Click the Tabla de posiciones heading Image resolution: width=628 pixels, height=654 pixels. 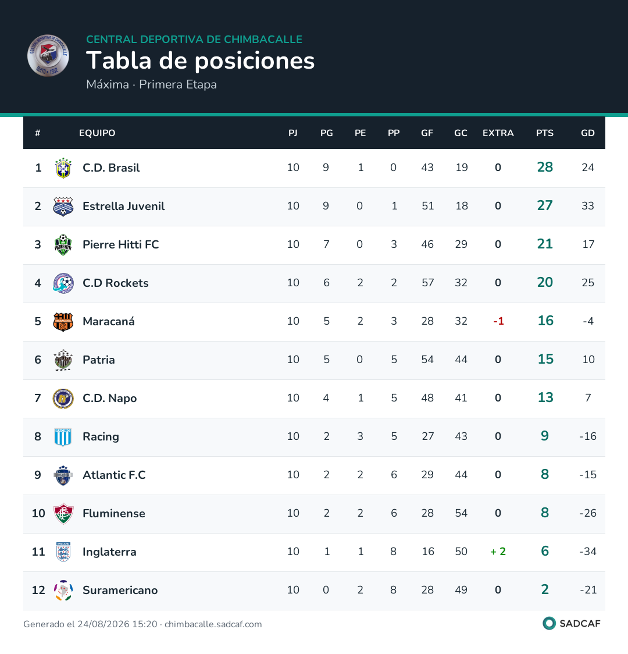coord(200,61)
